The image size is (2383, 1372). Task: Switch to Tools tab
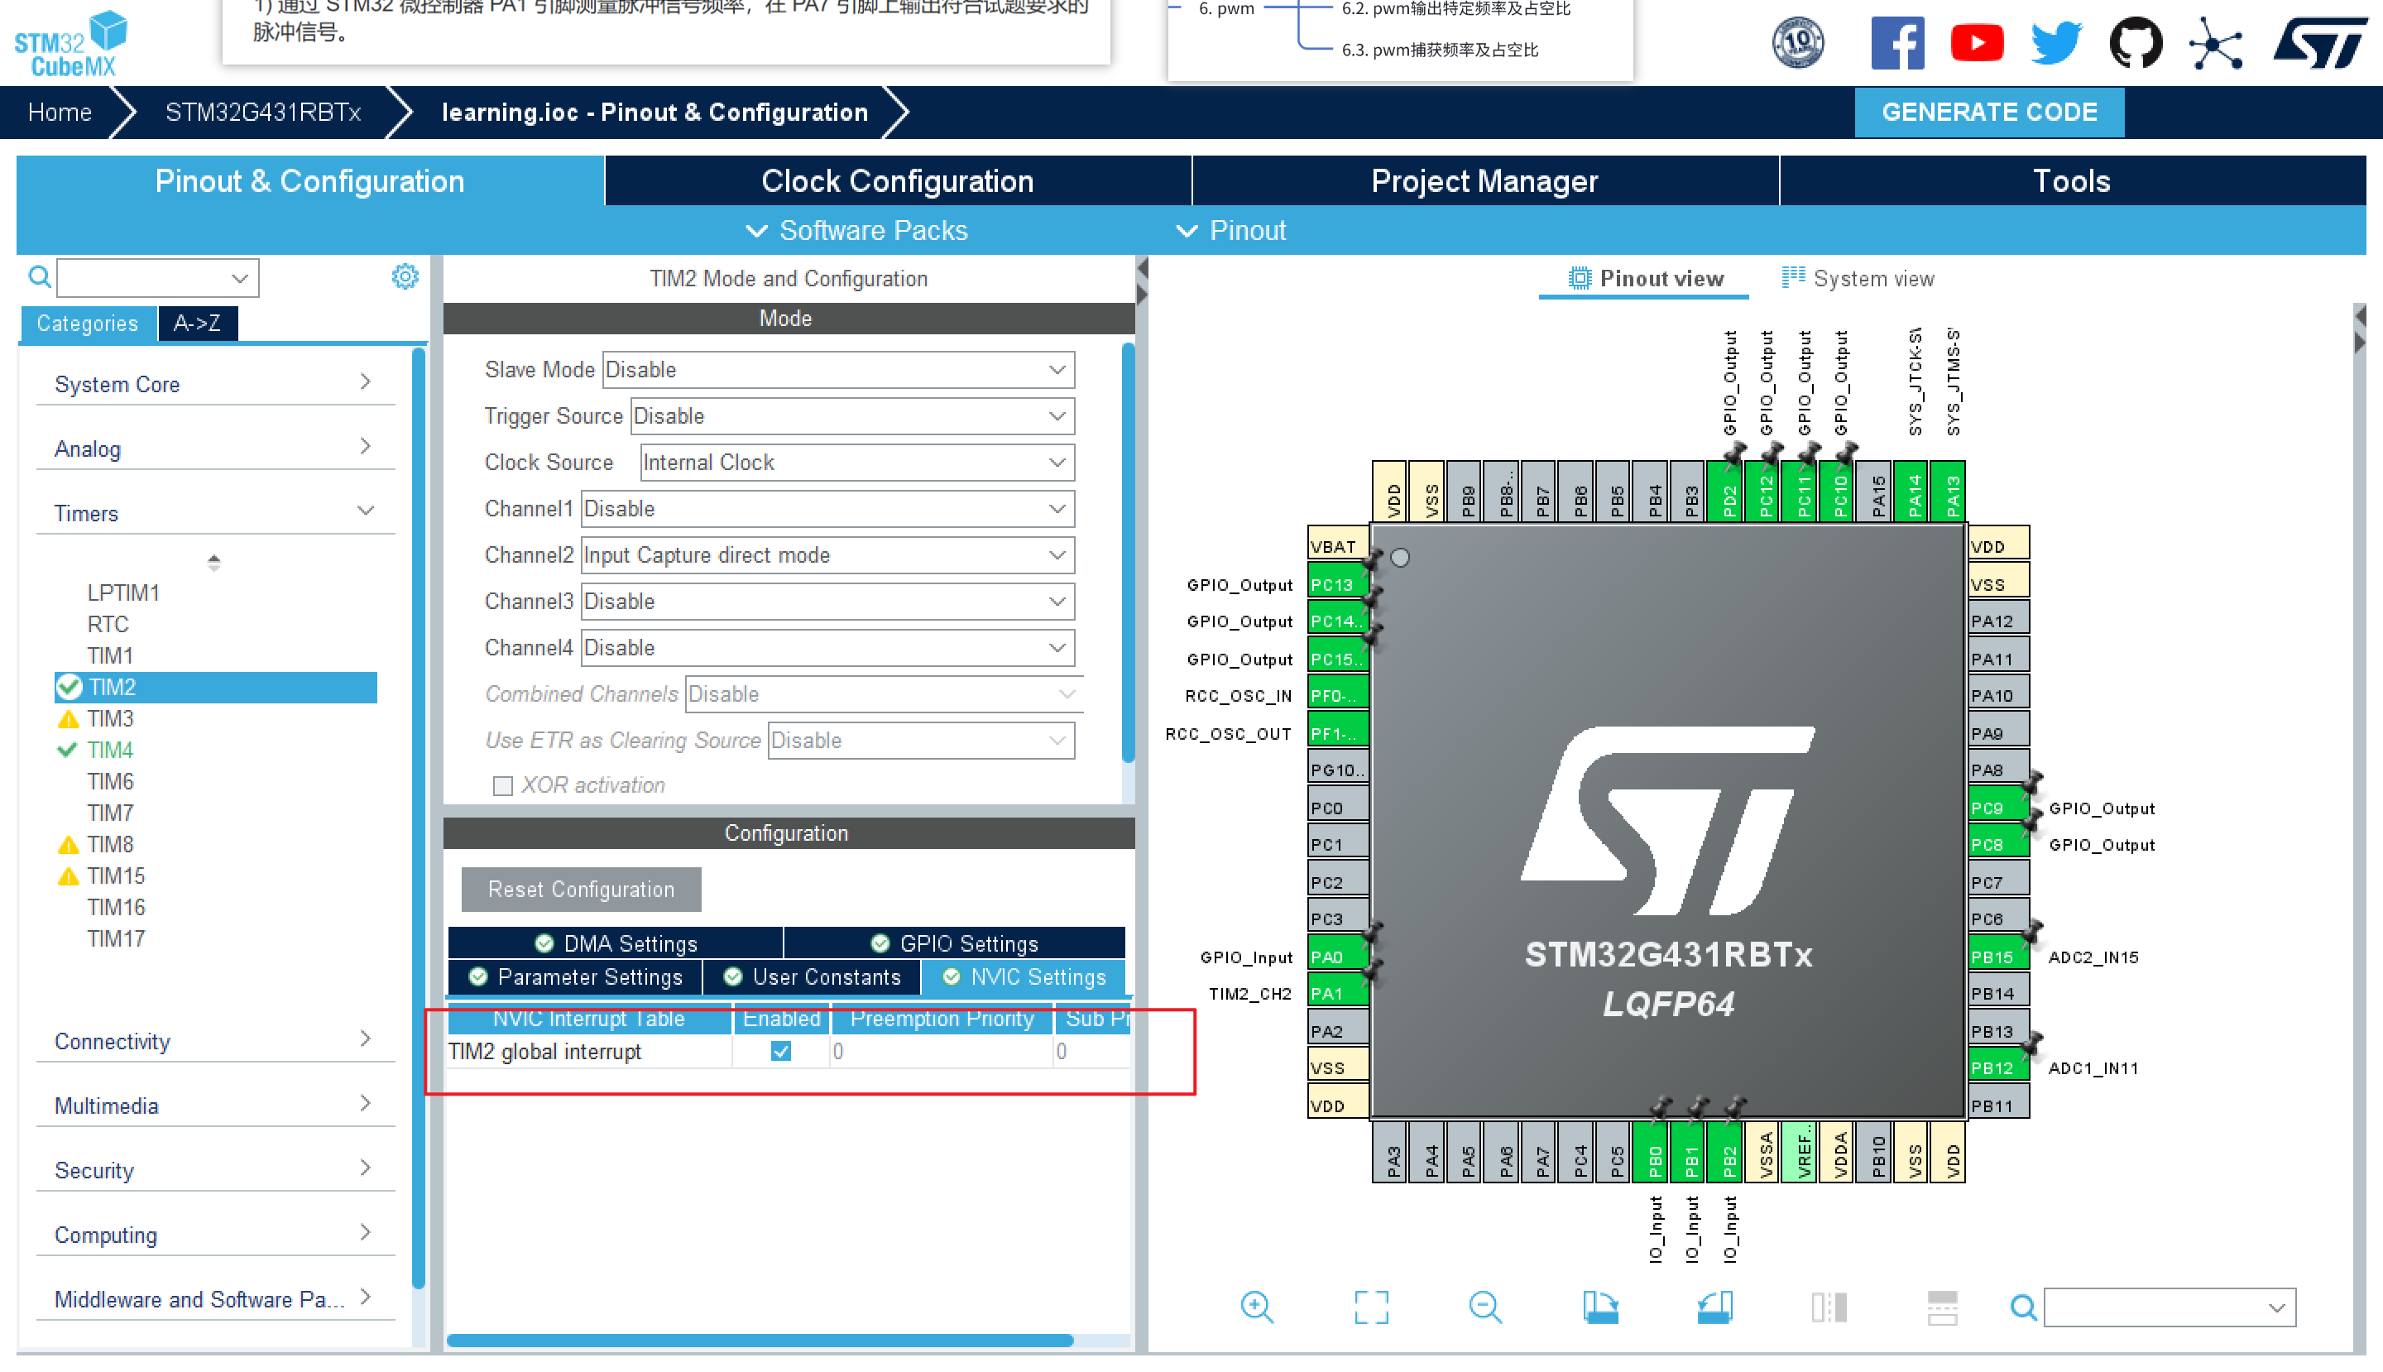(x=2071, y=181)
